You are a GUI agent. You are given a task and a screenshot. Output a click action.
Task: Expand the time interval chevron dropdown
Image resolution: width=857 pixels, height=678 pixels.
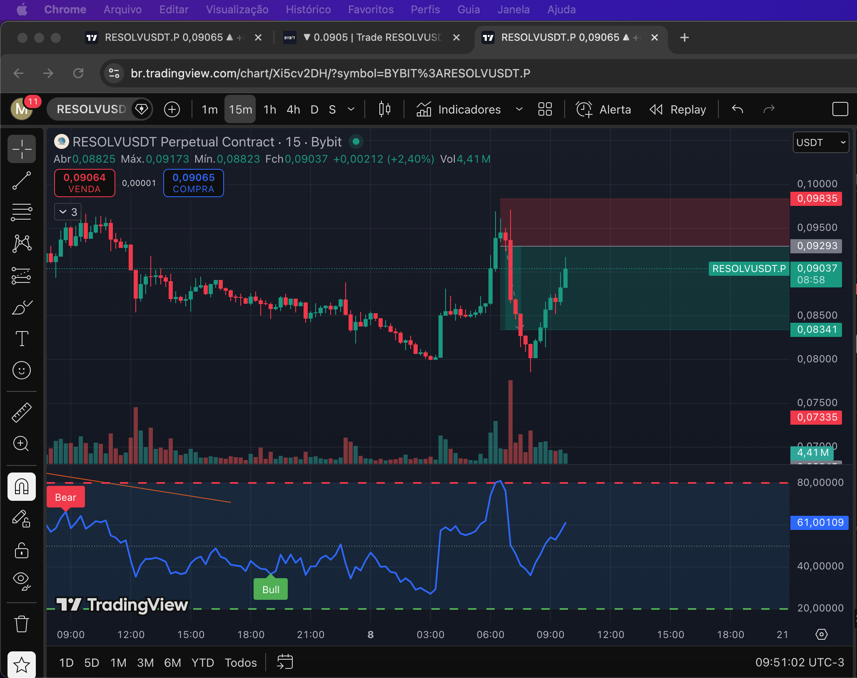tap(351, 109)
